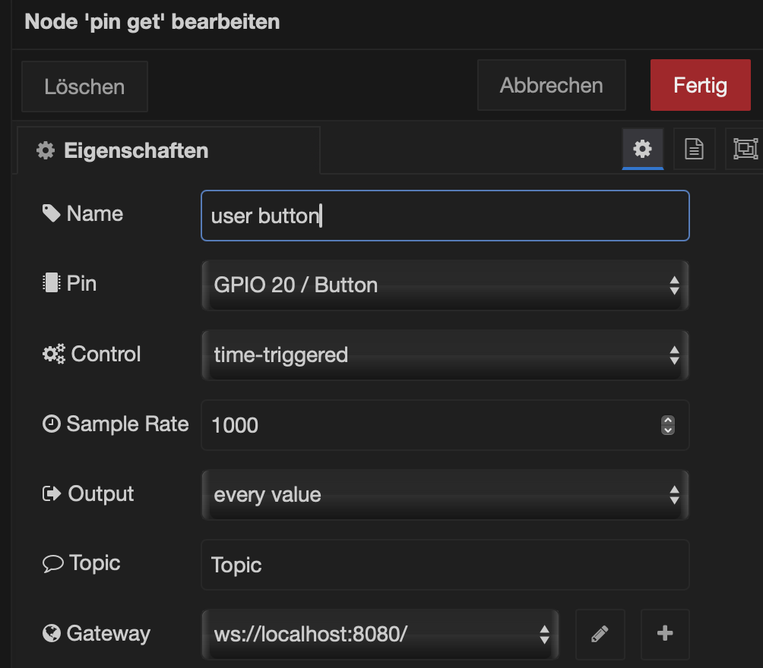
Task: Open the Control time-triggered dropdown
Action: tap(445, 354)
